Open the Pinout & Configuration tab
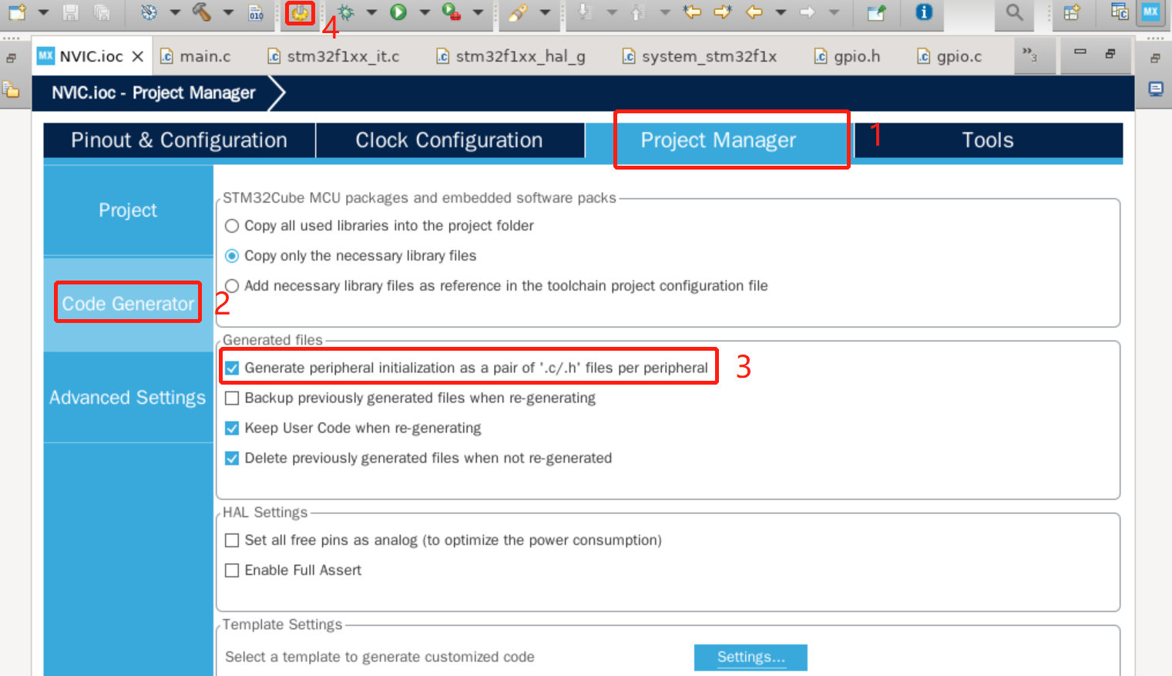Viewport: 1172px width, 676px height. tap(180, 140)
